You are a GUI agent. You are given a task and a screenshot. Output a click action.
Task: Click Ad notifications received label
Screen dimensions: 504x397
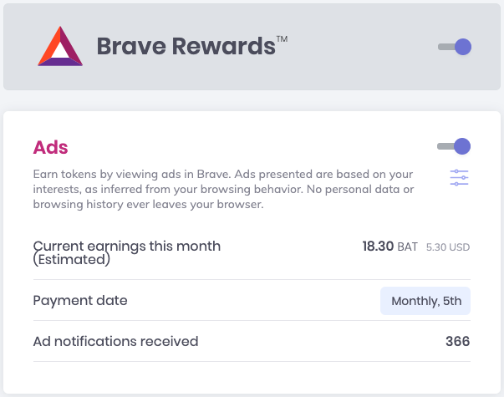tap(115, 341)
